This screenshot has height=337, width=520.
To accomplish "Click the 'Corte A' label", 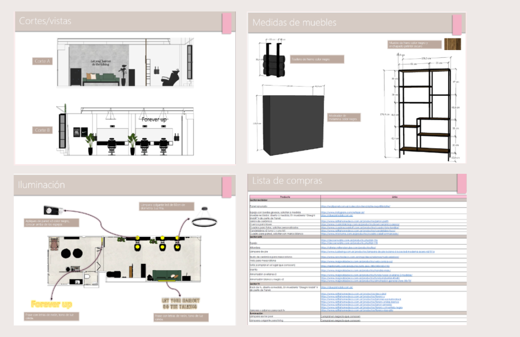I will pyautogui.click(x=42, y=61).
